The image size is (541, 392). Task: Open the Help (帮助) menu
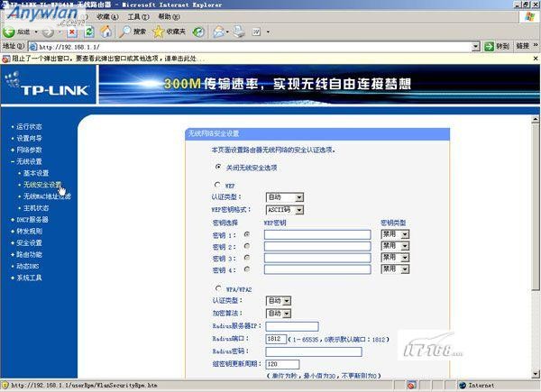coord(170,16)
